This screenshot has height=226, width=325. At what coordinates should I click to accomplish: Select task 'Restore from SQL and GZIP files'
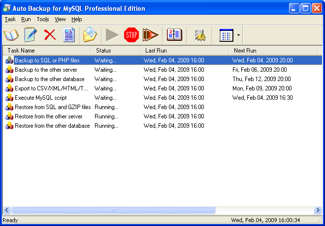point(53,107)
